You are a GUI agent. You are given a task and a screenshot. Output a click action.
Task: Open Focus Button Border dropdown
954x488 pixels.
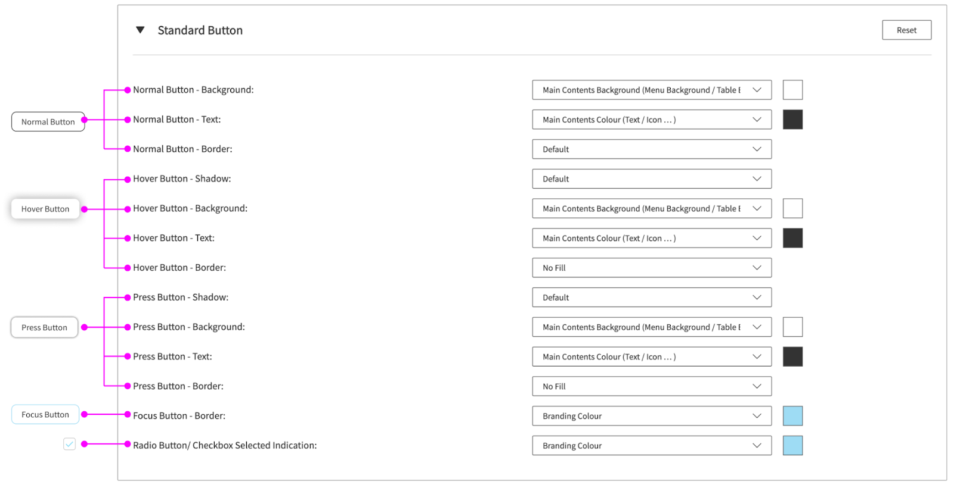(x=652, y=416)
